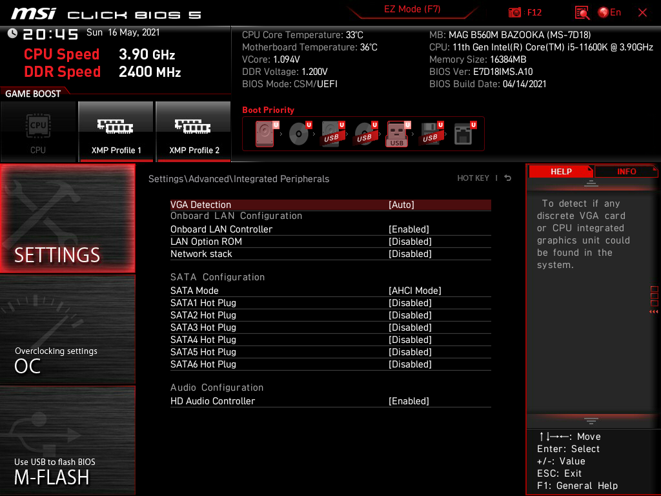
Task: Click the help panel bottom scroll handle
Action: tap(591, 420)
